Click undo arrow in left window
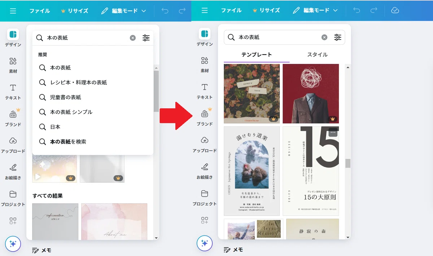This screenshot has width=433, height=256. (x=165, y=11)
